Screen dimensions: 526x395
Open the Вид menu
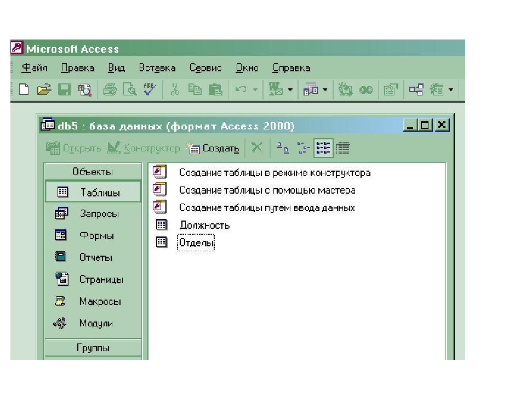tap(116, 68)
